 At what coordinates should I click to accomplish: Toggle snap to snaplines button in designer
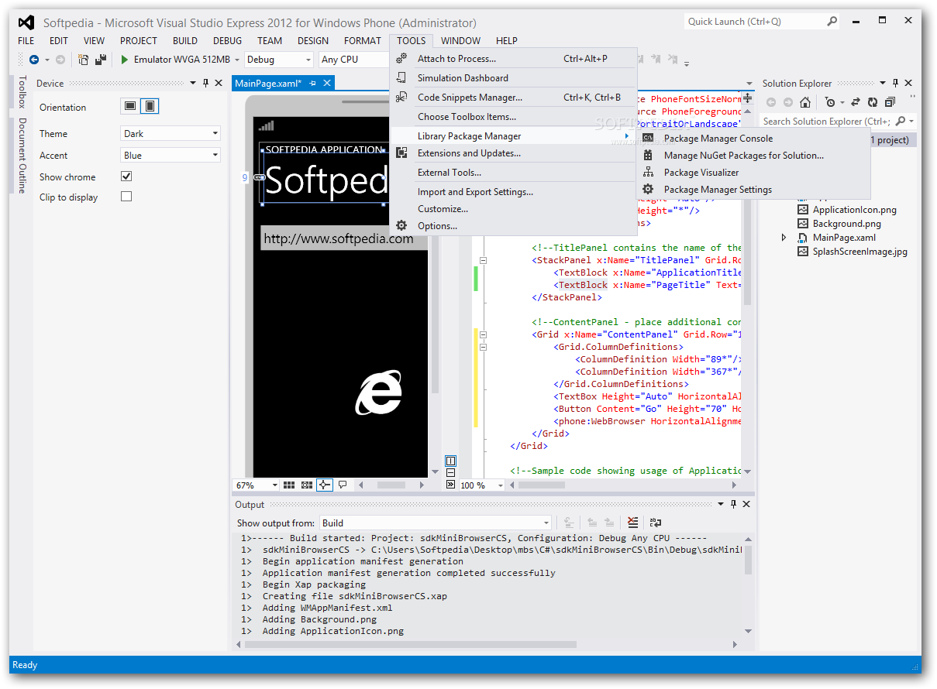(325, 485)
